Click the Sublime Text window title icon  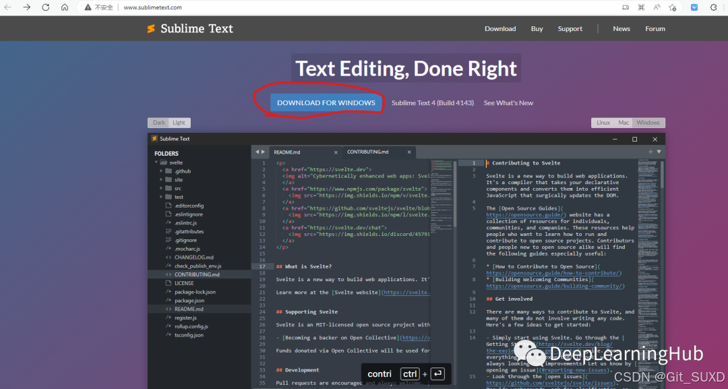click(154, 139)
